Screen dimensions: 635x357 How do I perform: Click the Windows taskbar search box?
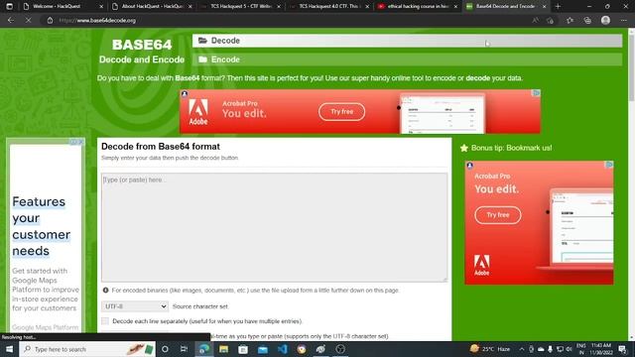click(87, 349)
